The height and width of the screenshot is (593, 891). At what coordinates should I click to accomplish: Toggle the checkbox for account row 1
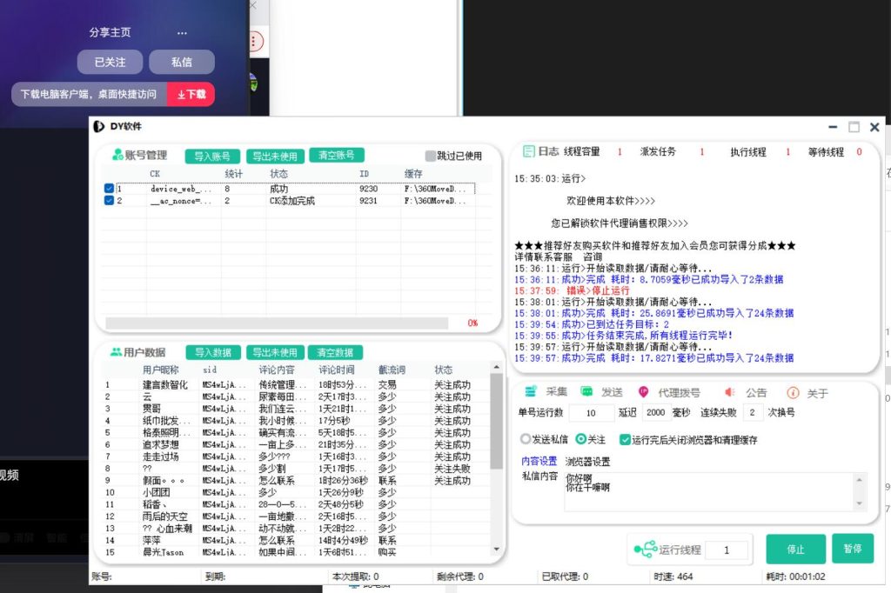click(107, 189)
